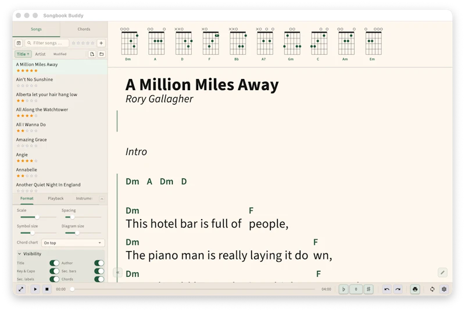Select 'Annabelle' in the song list
465x311 pixels.
point(60,173)
